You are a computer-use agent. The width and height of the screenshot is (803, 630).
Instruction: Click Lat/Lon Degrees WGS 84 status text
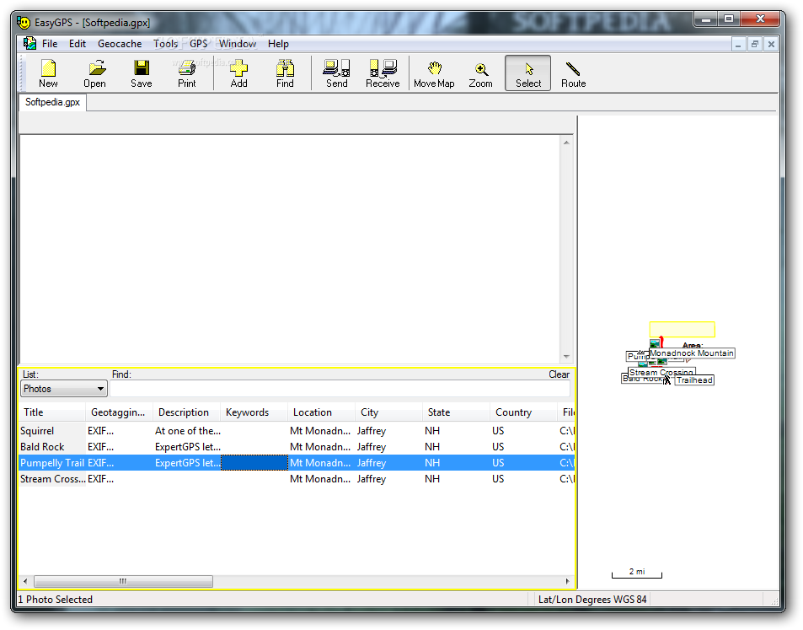click(592, 600)
